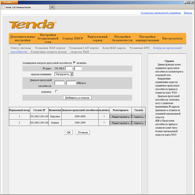Click the Выход logout link

coord(188,13)
